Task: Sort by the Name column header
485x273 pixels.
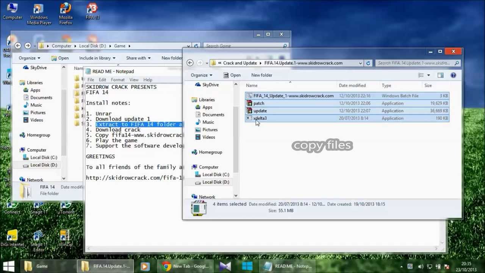Action: point(252,86)
